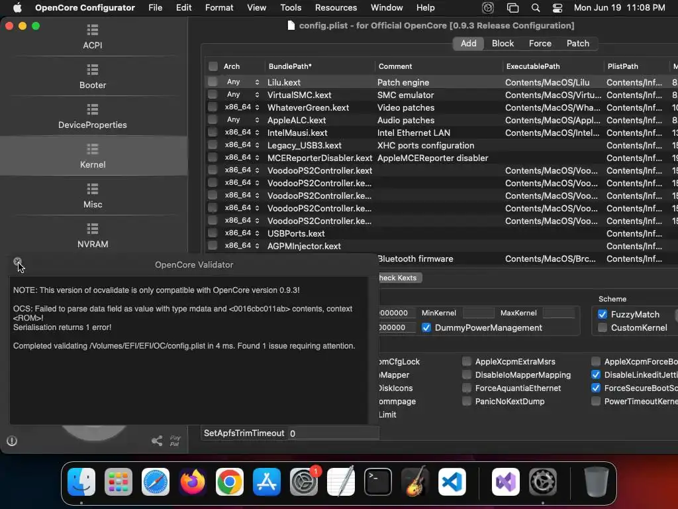Switch to the Block tab

tap(503, 43)
